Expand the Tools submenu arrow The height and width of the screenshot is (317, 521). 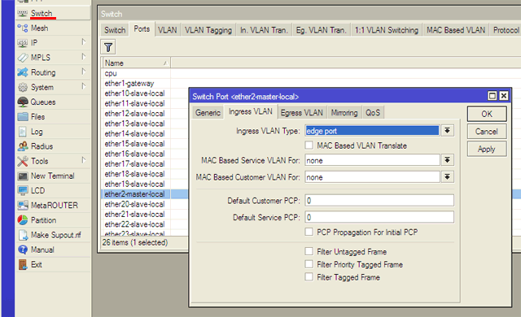pyautogui.click(x=83, y=160)
